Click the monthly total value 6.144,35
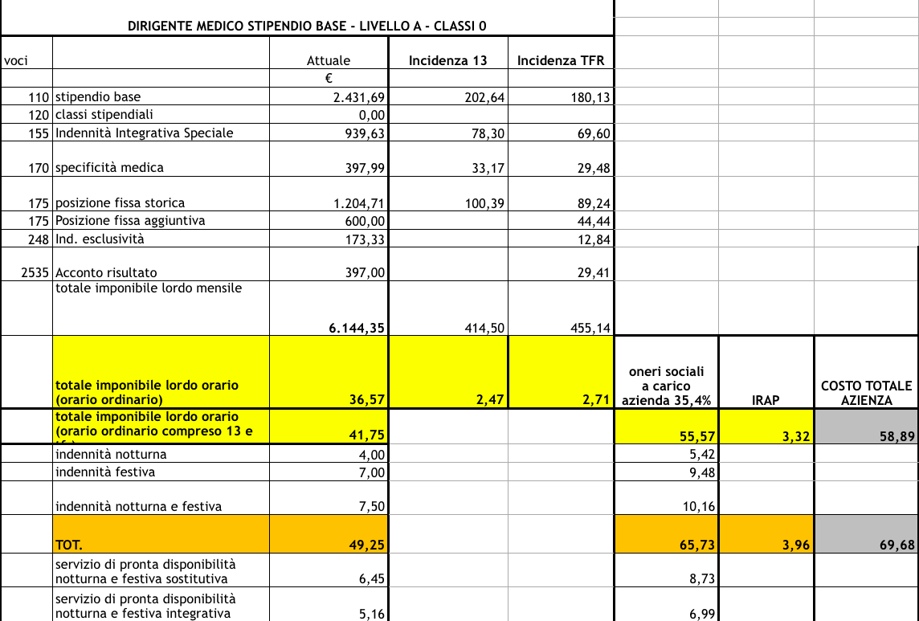The image size is (919, 621). click(x=329, y=326)
